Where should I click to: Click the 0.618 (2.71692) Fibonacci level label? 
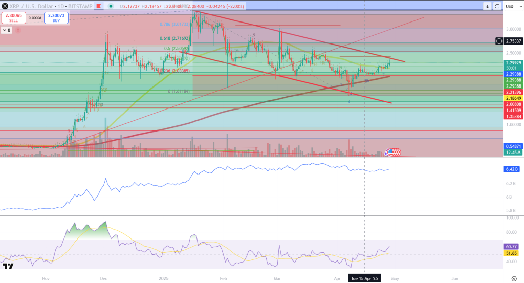[x=175, y=38]
